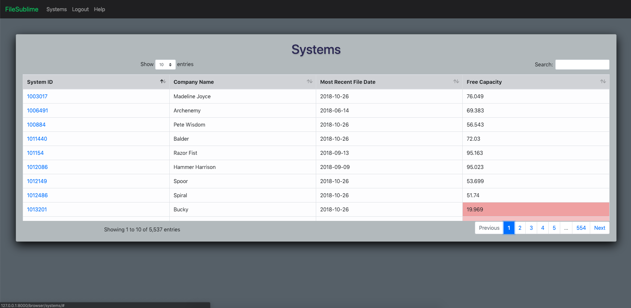Click the 76.049 free capacity value
Screen dimensions: 631x308
[475, 96]
